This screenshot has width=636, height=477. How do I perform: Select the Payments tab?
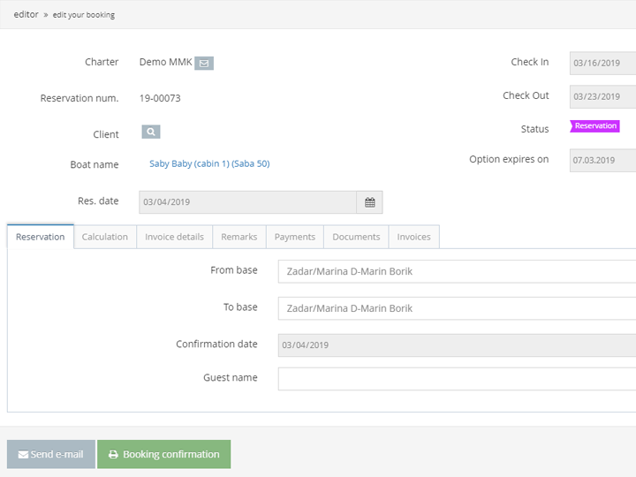294,237
